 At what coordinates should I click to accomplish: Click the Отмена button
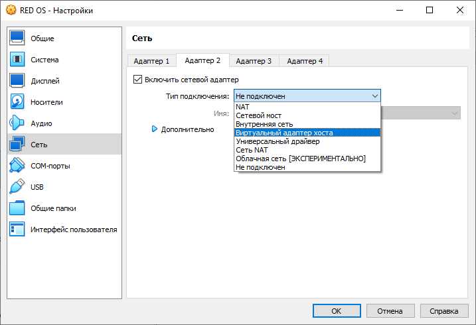[x=390, y=310]
